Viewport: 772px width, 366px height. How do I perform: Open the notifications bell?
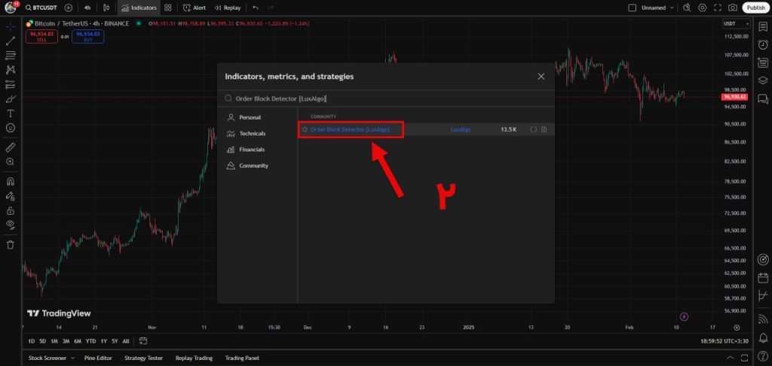[763, 337]
